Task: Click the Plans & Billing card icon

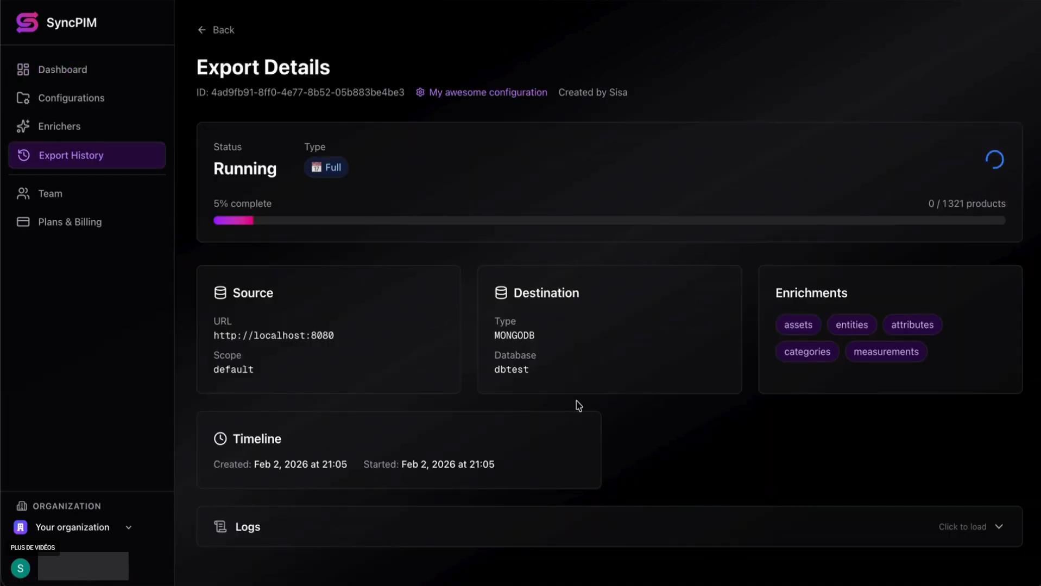Action: (23, 222)
